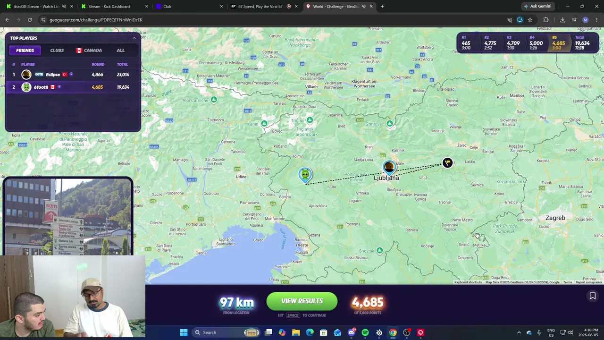Image resolution: width=604 pixels, height=340 pixels.
Task: Open the browser extensions menu
Action: [x=546, y=20]
